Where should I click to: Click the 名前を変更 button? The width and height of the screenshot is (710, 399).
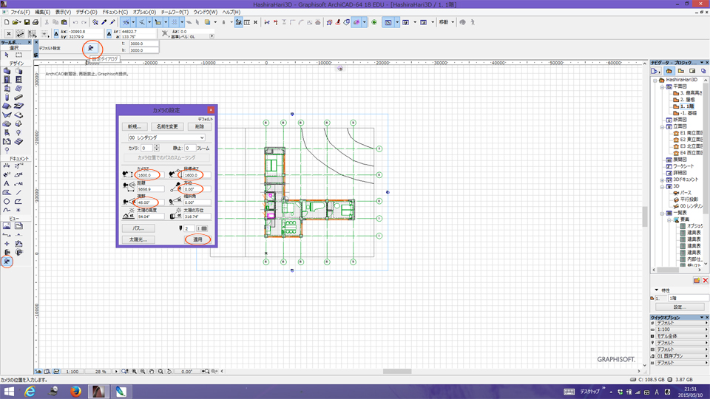click(167, 126)
